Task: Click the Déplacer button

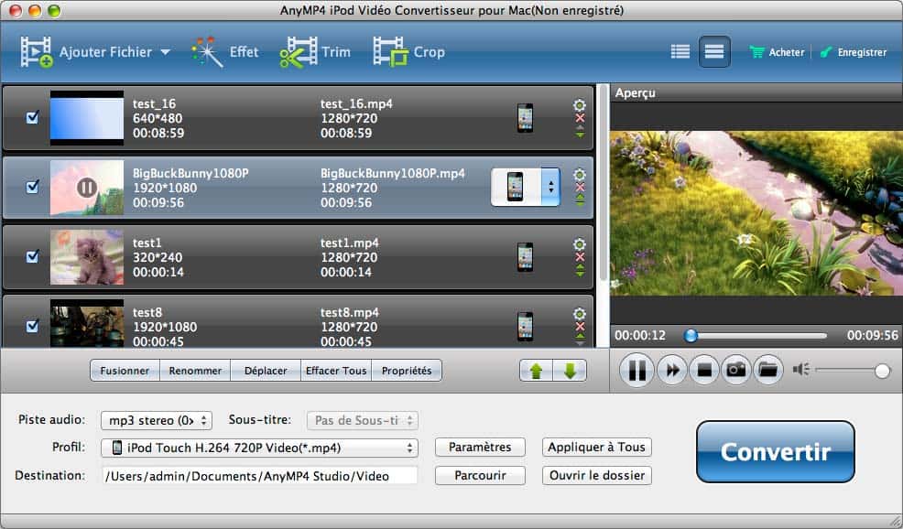Action: (x=266, y=371)
